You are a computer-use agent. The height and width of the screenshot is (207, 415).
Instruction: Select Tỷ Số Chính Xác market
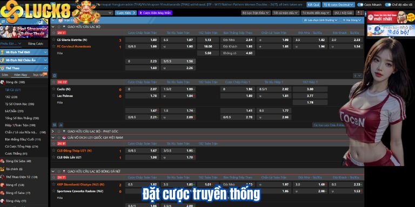20,104
